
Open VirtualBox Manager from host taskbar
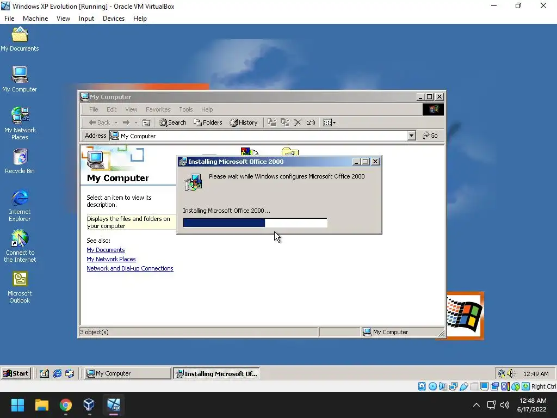click(89, 405)
